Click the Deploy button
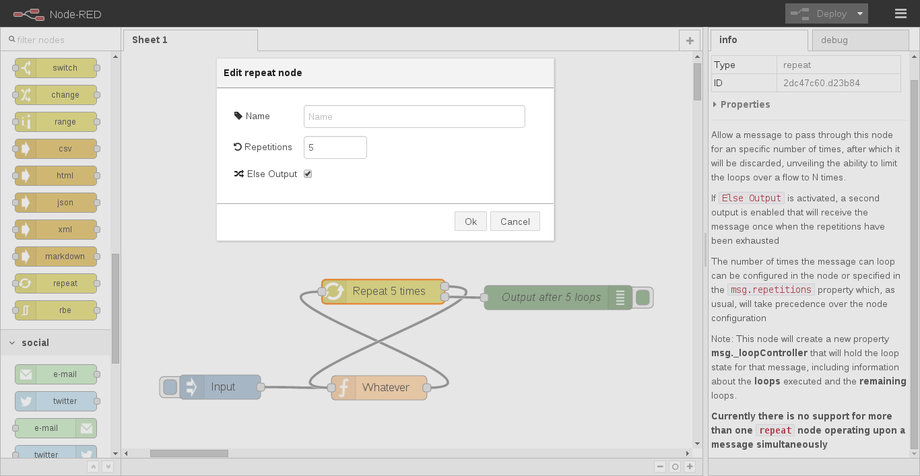Screen dimensions: 920x476 819,13
